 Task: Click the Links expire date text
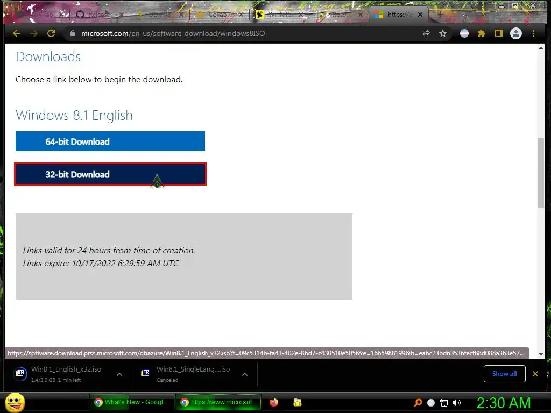101,264
